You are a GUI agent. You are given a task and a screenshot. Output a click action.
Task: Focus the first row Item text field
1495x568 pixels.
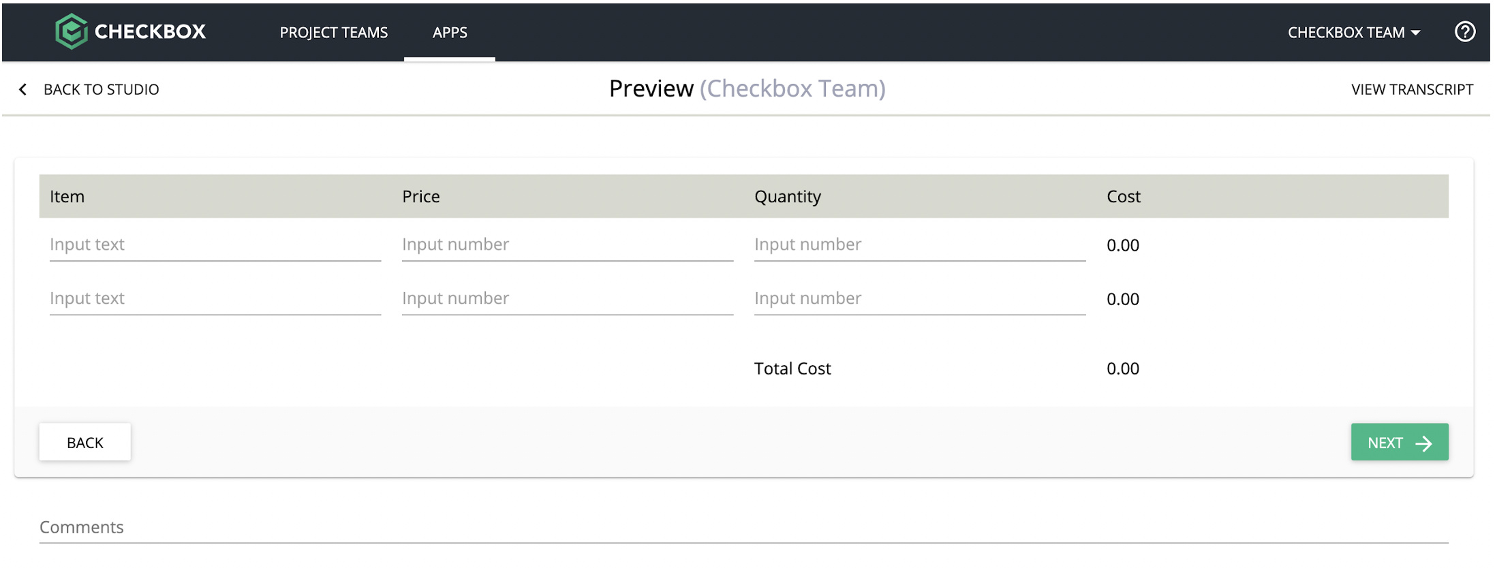pyautogui.click(x=215, y=244)
